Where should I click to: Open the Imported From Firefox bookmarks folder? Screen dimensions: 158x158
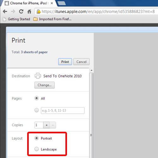[x=52, y=19]
